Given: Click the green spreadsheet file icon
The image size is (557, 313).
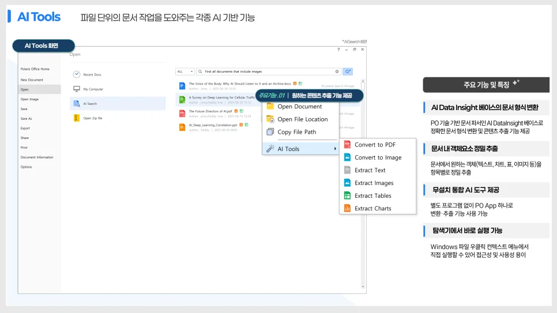Looking at the screenshot, I should tap(182, 100).
